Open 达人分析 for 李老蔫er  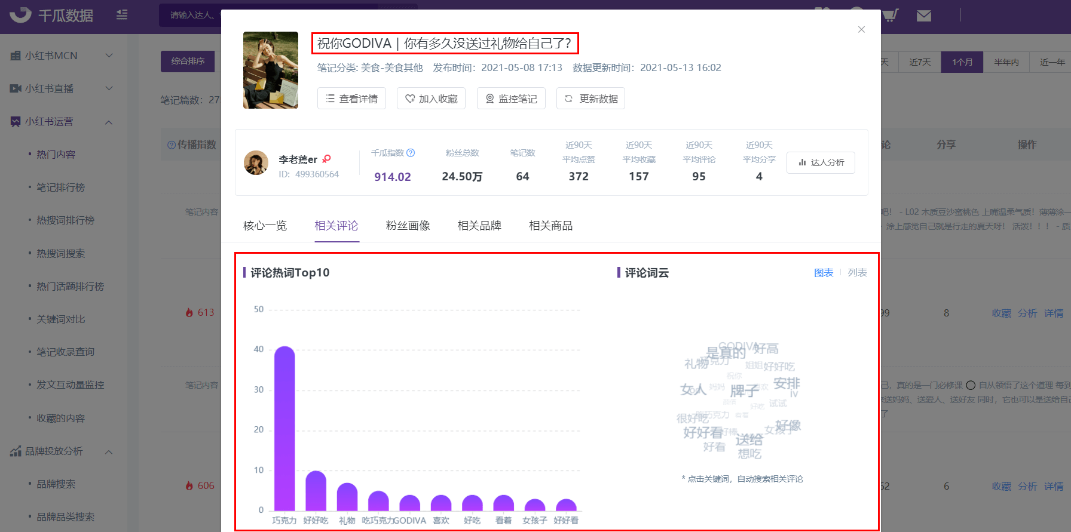(821, 162)
